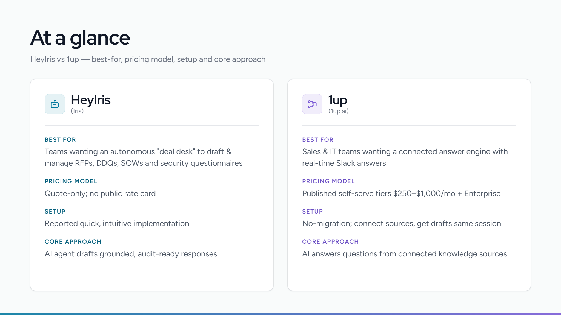Click 'No-migration; connect sources, get drafts same session'
Screen dimensions: 561x315
point(402,224)
